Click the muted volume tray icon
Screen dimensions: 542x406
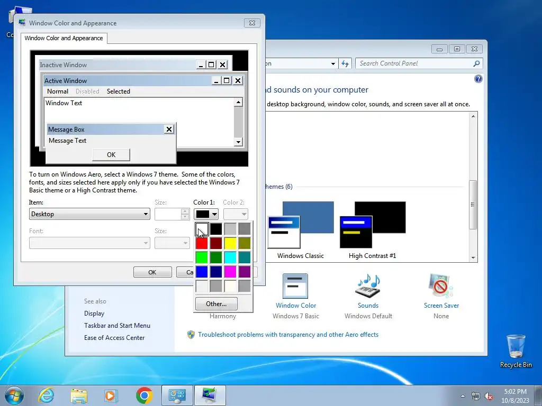489,396
